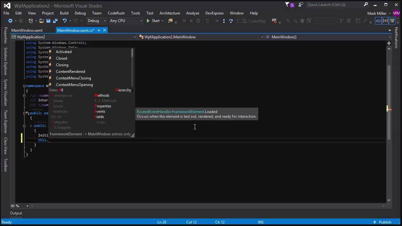Click the Quick Launch search magnifier
The image size is (402, 226).
click(366, 5)
